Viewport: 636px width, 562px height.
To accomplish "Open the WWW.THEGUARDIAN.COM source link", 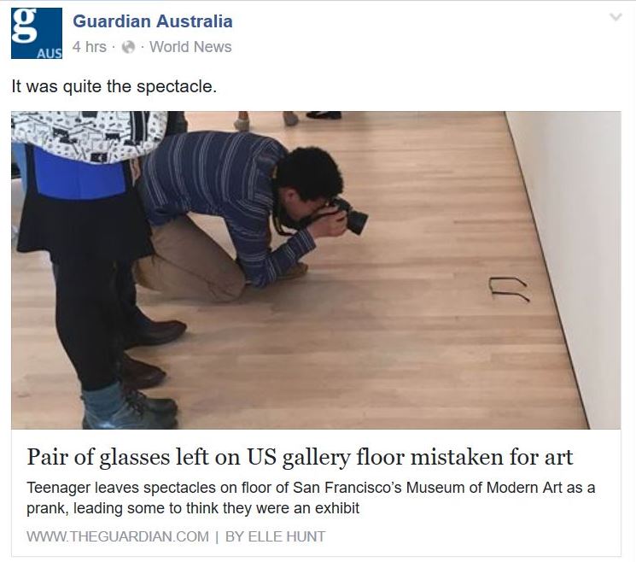I will (118, 536).
